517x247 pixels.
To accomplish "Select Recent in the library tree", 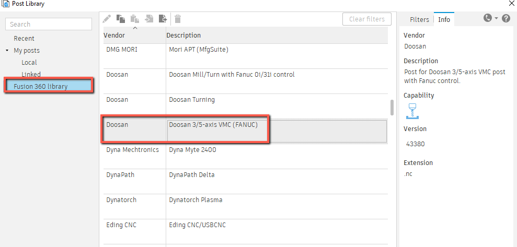I will (24, 39).
